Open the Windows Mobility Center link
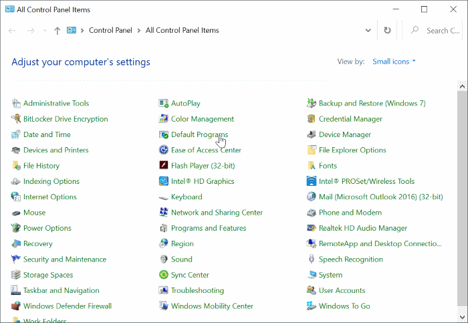 click(x=212, y=306)
